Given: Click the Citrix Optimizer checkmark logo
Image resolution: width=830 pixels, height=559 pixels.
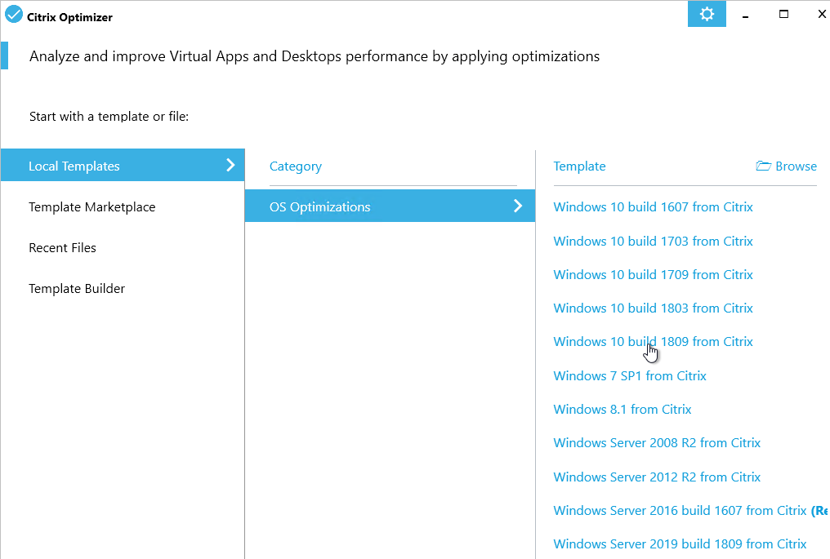Looking at the screenshot, I should tap(14, 14).
